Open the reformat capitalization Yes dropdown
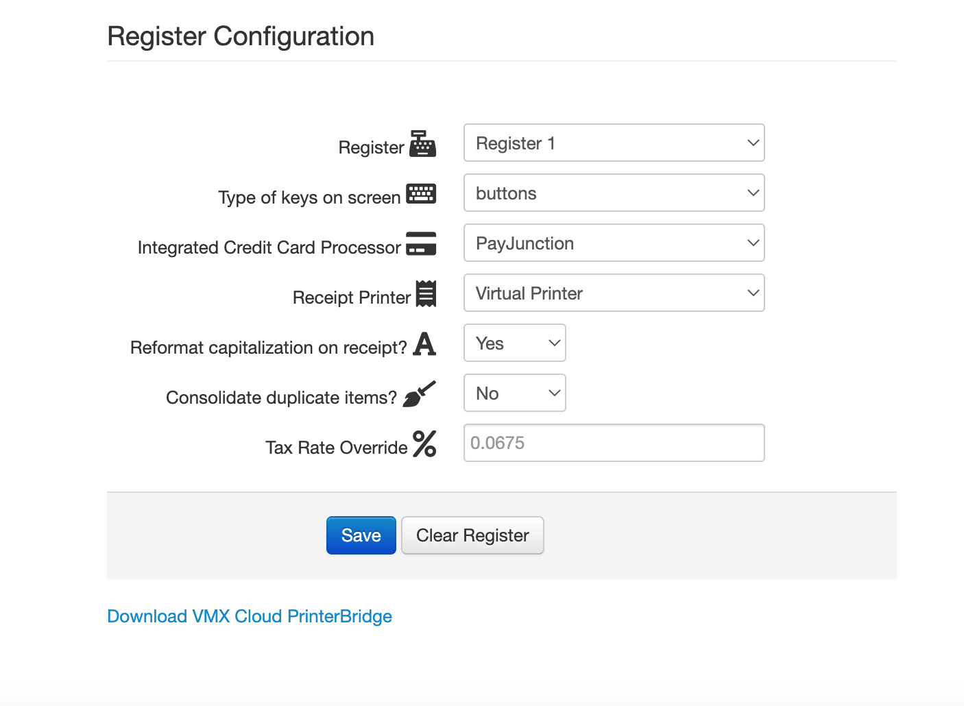964x706 pixels. (x=514, y=343)
